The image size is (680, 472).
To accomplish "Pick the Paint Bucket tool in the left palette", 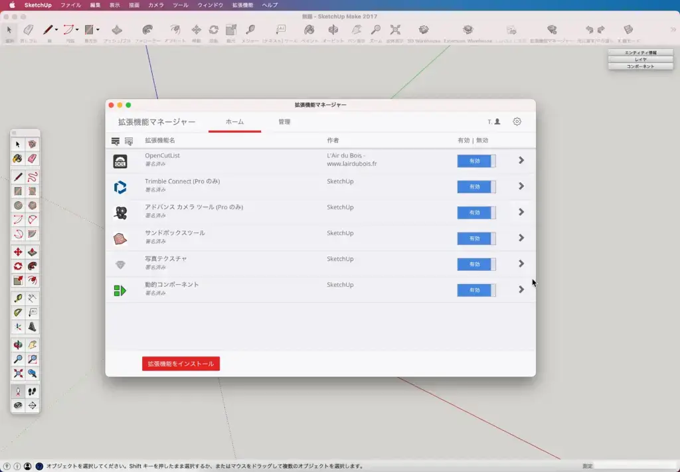I will [18, 159].
